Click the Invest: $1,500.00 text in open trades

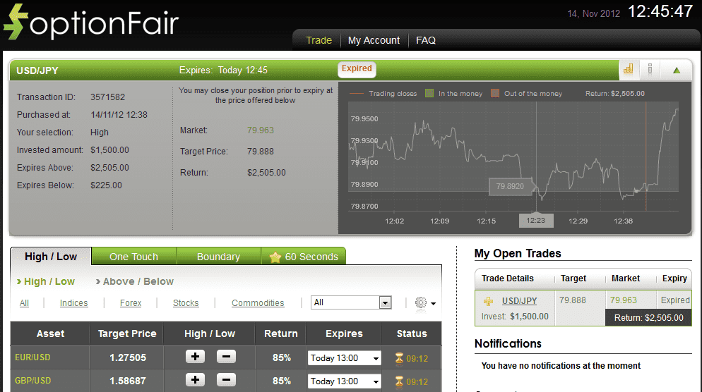515,317
